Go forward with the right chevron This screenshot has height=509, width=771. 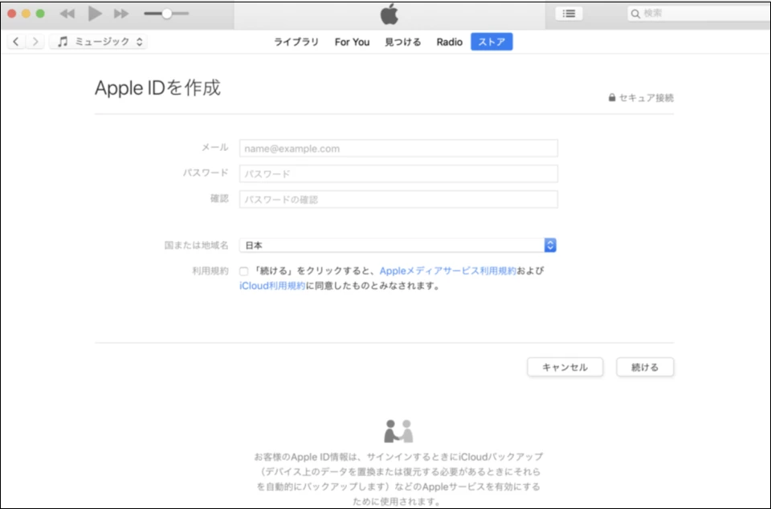coord(35,42)
